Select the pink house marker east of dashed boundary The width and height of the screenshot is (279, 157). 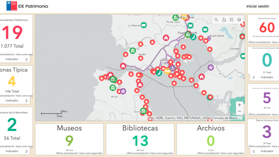pyautogui.click(x=201, y=77)
